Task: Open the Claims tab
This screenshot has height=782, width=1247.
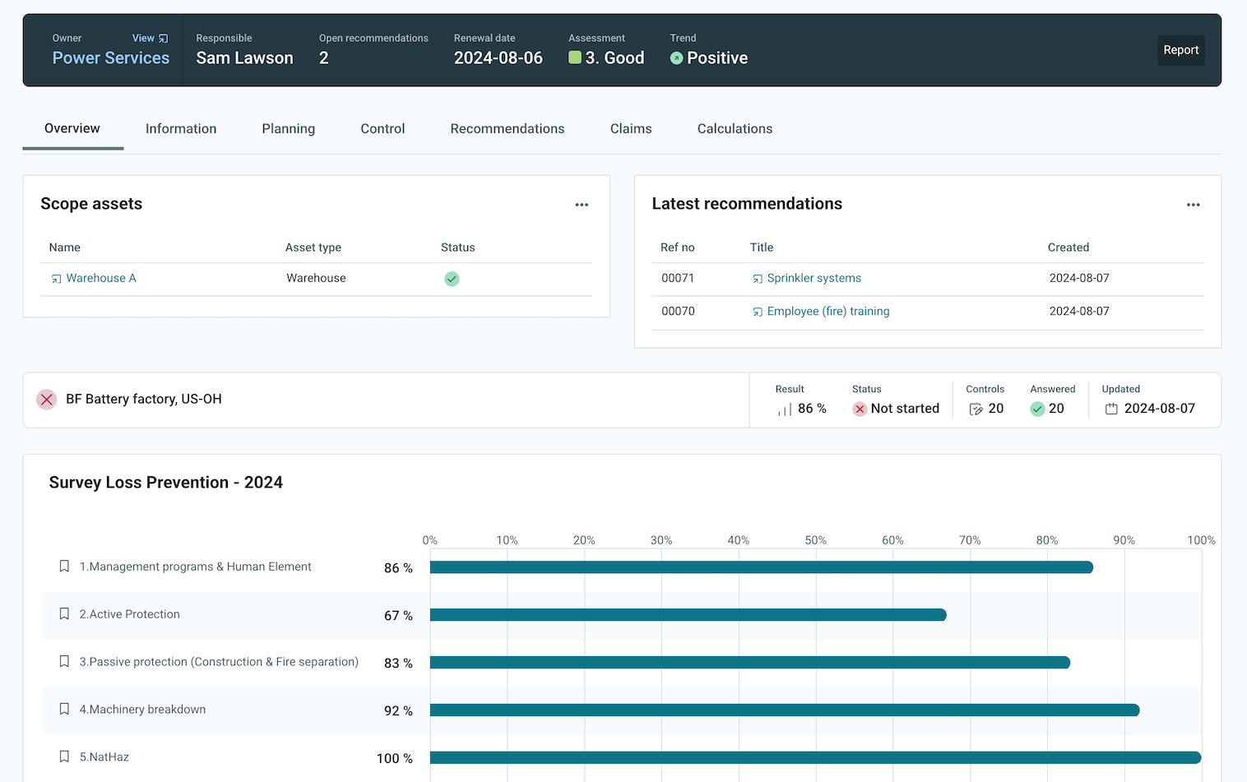Action: coord(631,129)
